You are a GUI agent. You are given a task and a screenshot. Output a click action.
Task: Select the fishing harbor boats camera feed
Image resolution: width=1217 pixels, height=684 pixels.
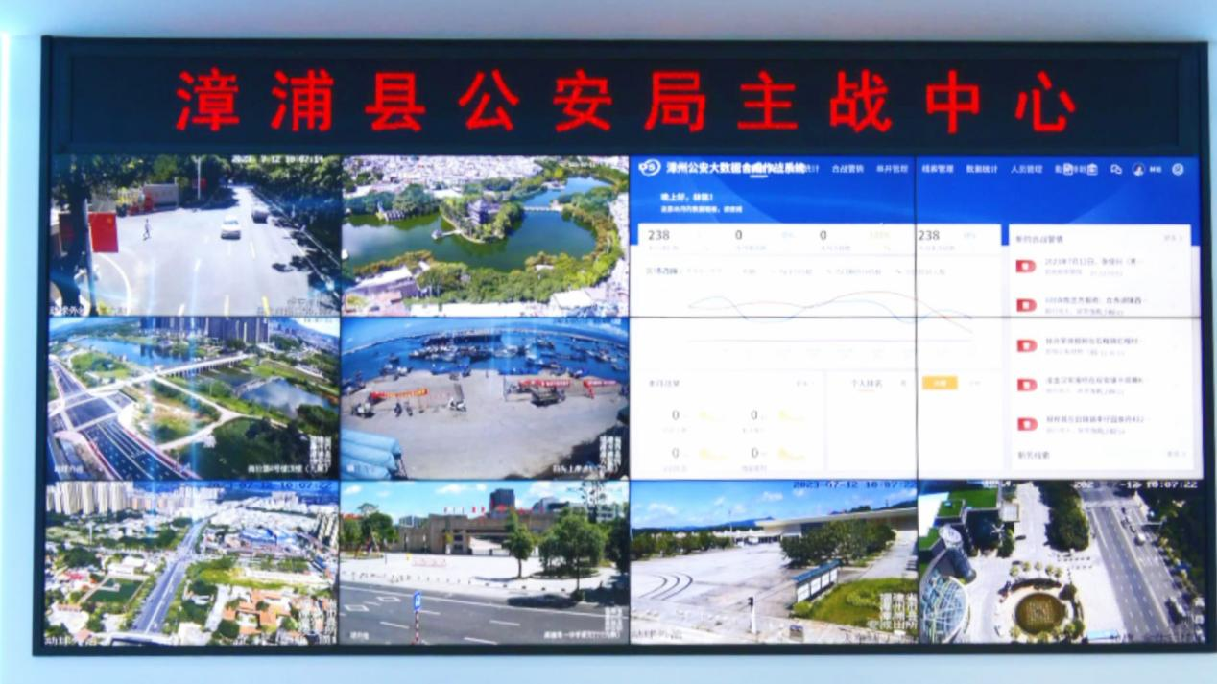pyautogui.click(x=485, y=398)
